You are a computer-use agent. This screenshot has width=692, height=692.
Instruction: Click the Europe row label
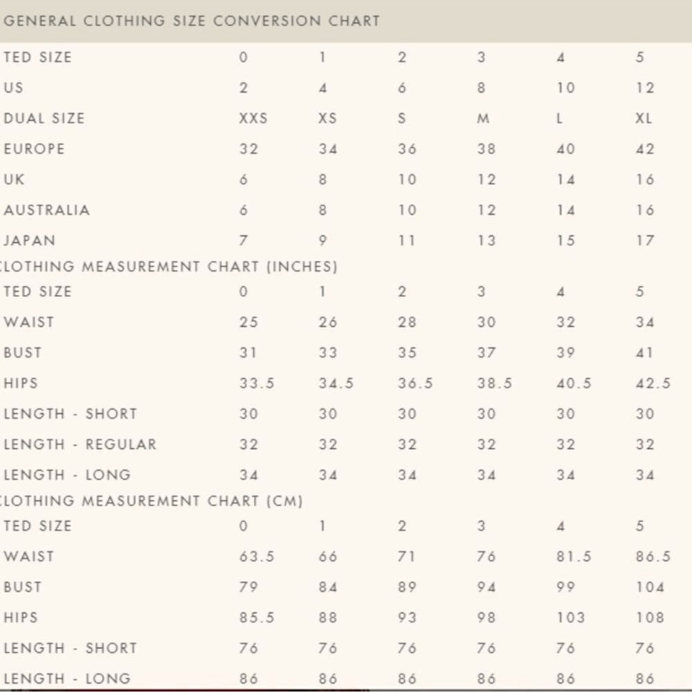pos(35,149)
